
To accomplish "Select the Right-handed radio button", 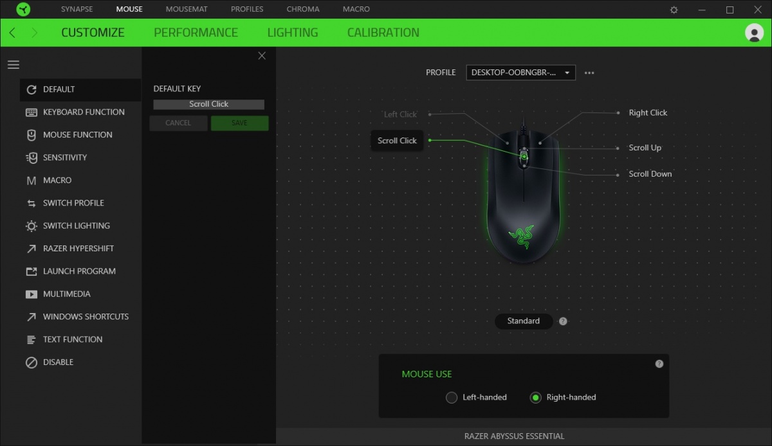I will 535,398.
